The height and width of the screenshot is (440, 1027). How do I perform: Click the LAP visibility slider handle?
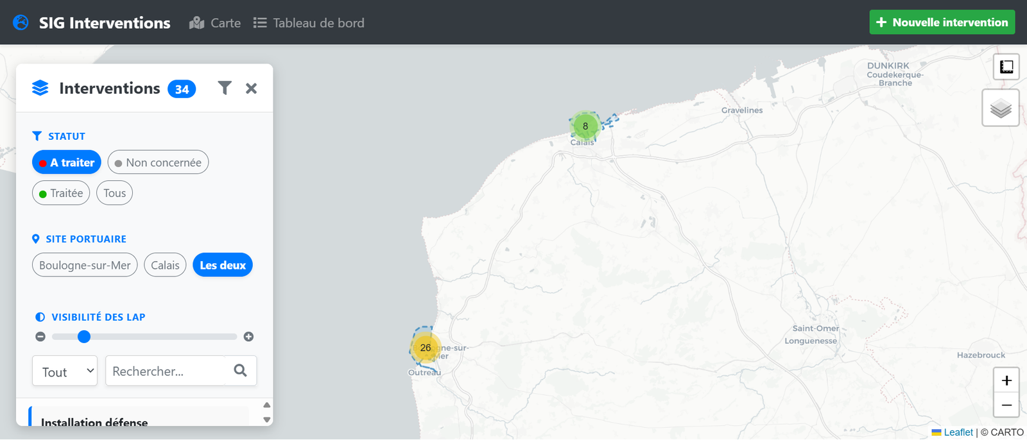pyautogui.click(x=84, y=337)
